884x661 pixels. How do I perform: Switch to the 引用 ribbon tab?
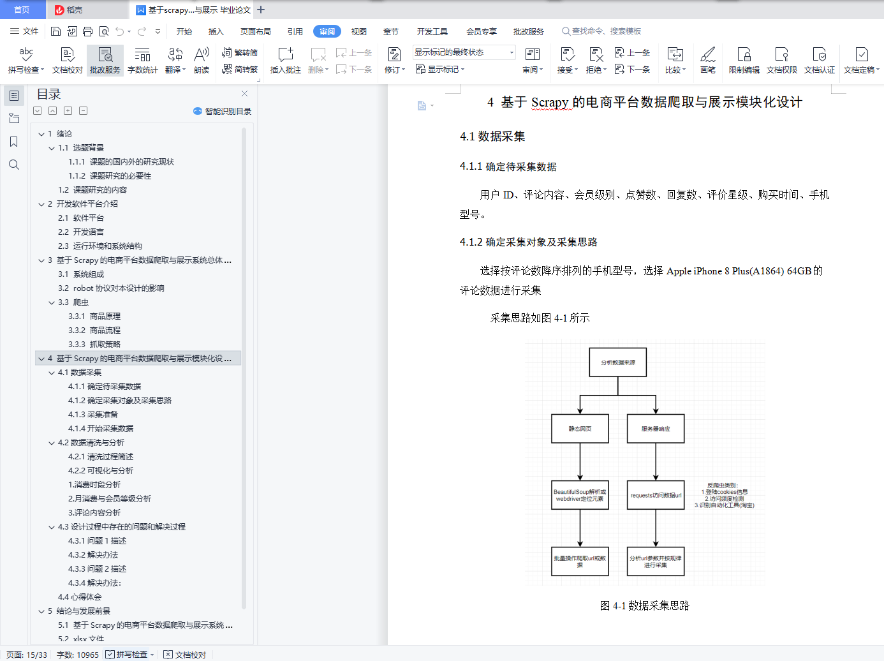coord(295,31)
